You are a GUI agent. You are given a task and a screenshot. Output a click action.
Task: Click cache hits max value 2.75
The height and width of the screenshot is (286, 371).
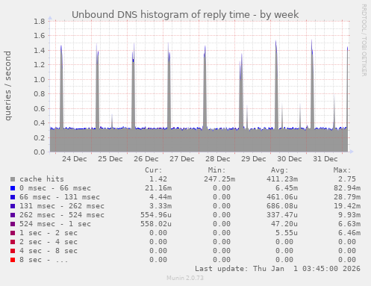pyautogui.click(x=347, y=179)
